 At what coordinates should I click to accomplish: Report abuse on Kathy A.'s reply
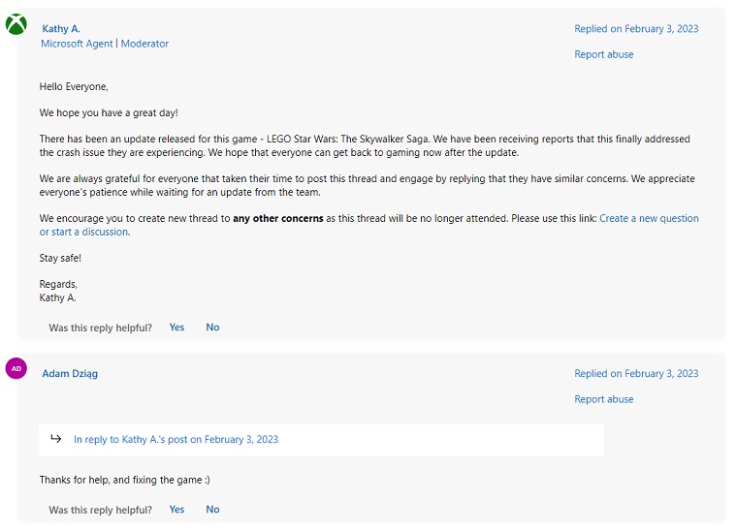tap(603, 54)
